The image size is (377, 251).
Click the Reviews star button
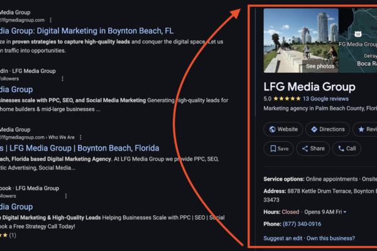366,129
